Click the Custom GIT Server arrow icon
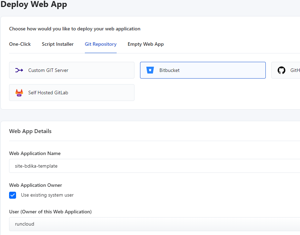The width and height of the screenshot is (300, 235). pos(19,70)
